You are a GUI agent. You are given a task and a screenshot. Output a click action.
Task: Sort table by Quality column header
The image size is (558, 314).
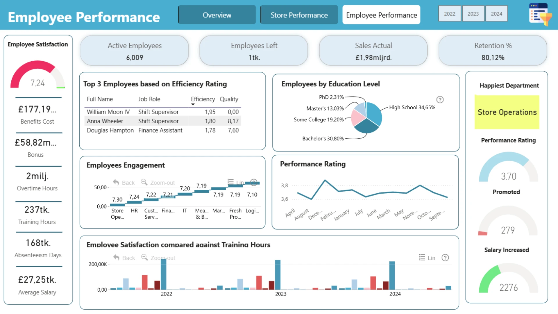[x=229, y=99]
